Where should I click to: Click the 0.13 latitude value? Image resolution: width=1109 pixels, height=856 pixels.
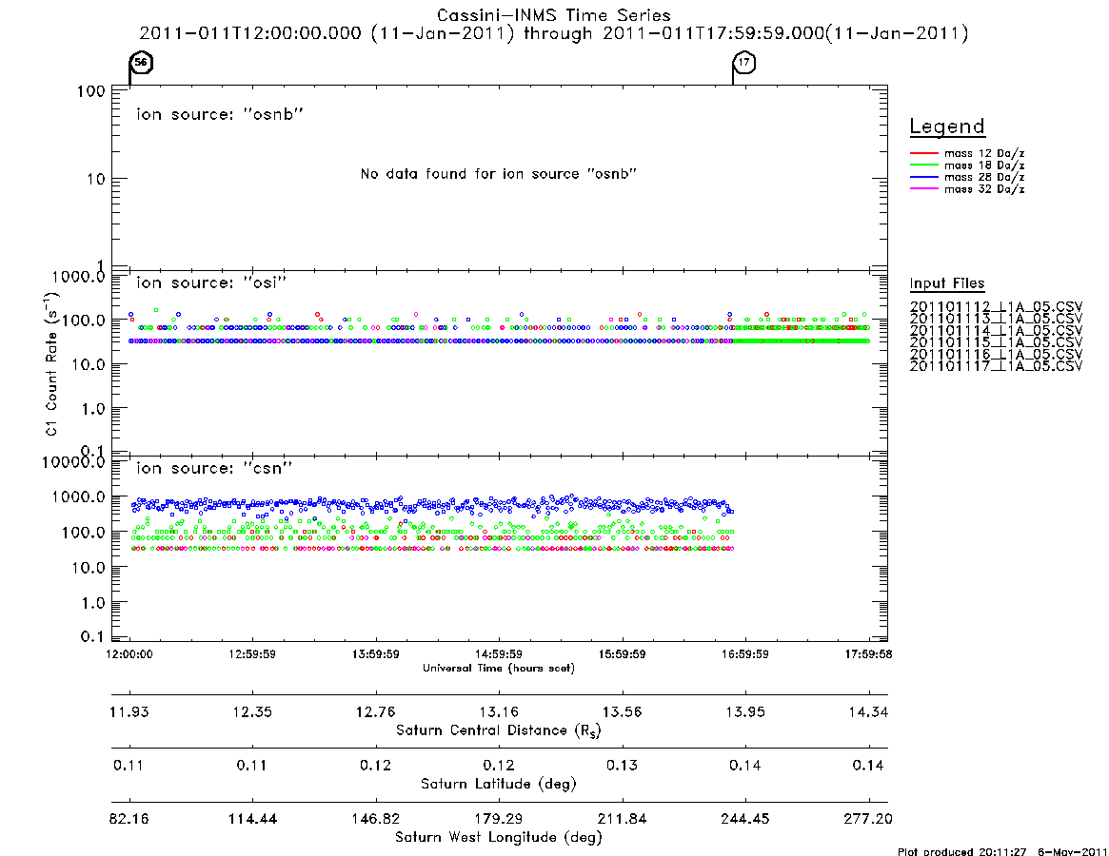622,766
